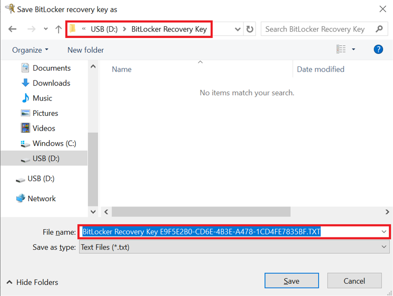
Task: Create a New folder
Action: click(x=85, y=50)
